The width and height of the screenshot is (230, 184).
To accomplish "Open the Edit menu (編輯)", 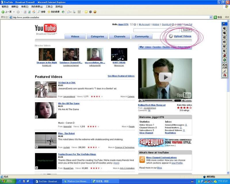I will tap(15, 7).
